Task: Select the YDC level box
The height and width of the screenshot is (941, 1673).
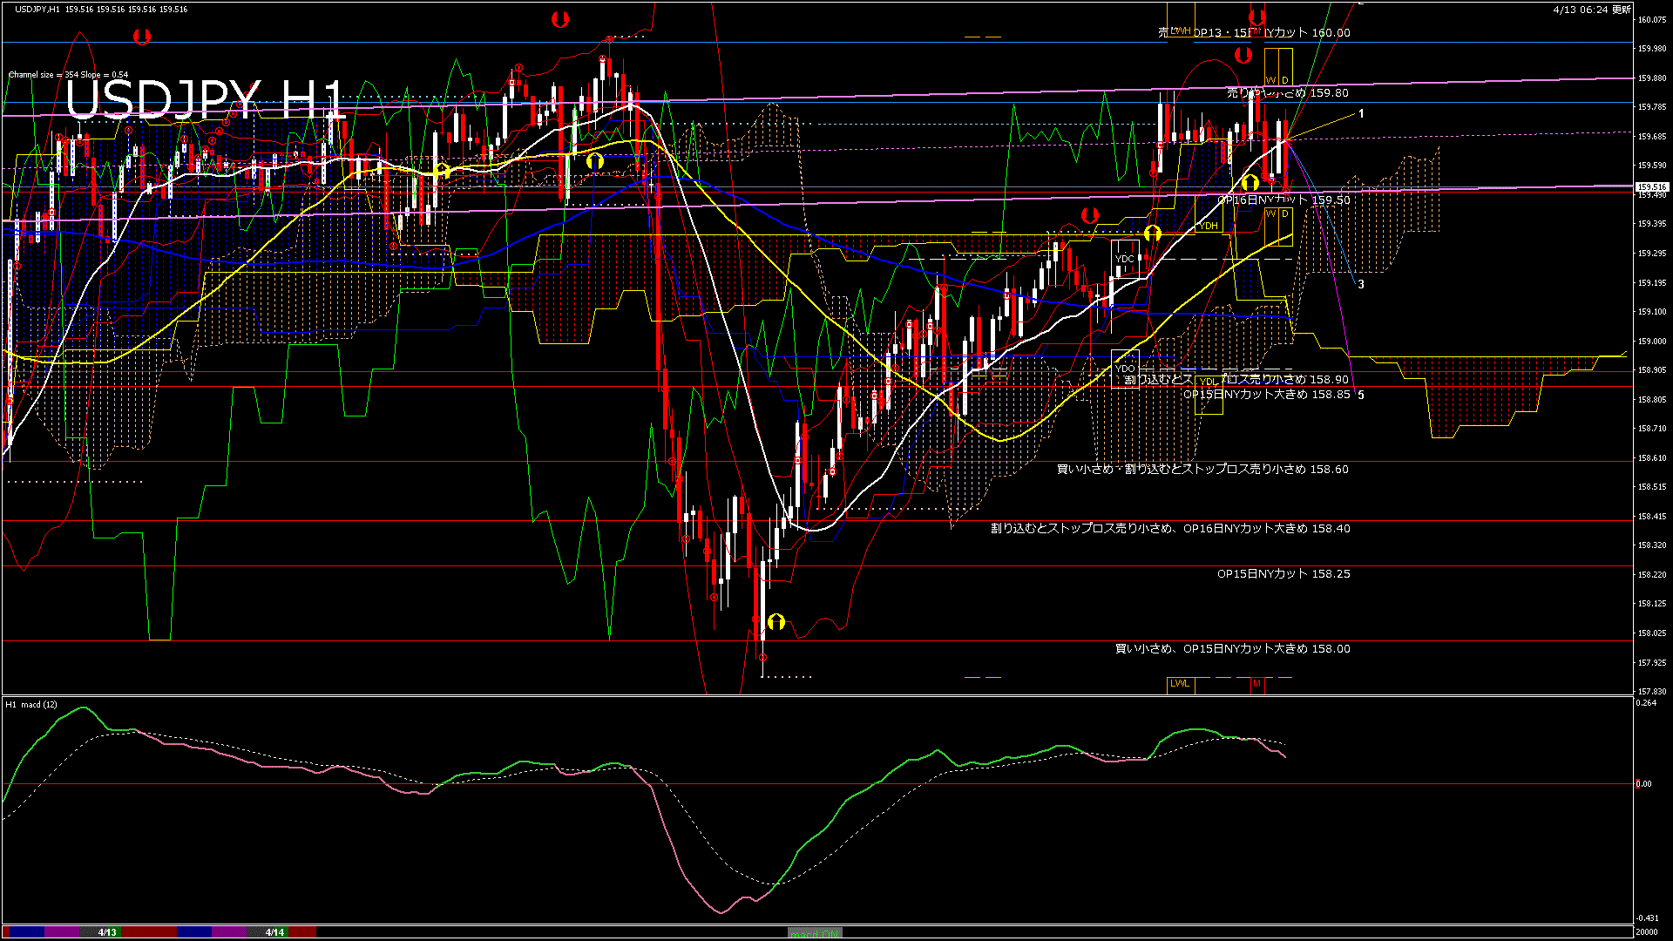Action: [1125, 259]
